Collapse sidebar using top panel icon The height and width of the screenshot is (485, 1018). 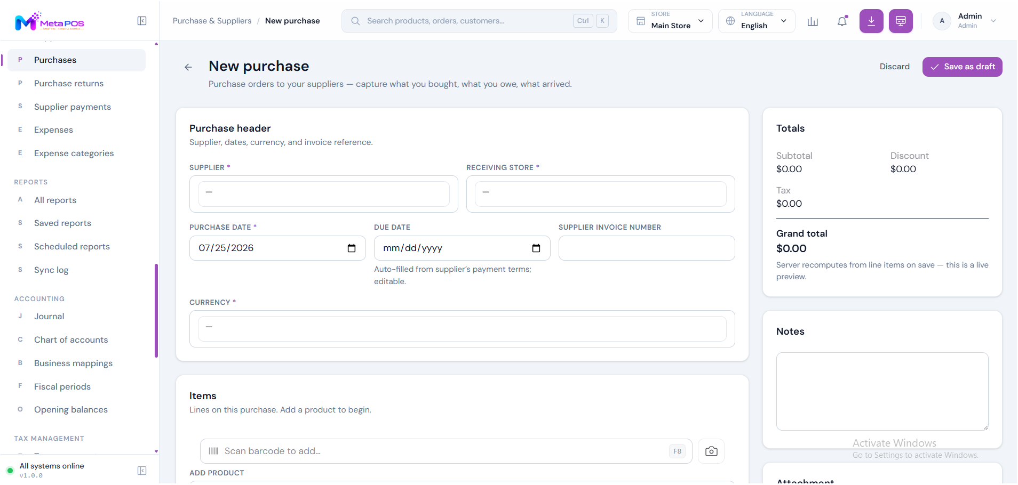[x=142, y=21]
